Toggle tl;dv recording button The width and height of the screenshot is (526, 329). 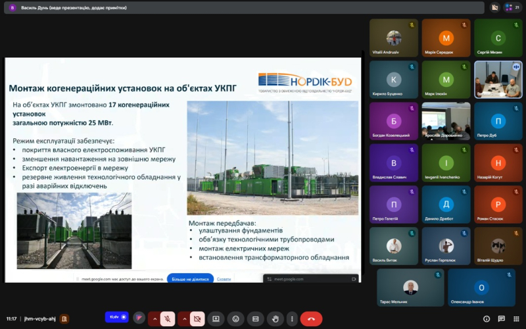click(117, 317)
